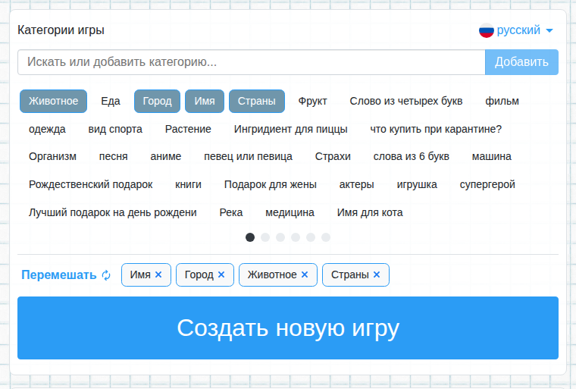
Task: Select Имя для кота category
Action: tap(370, 212)
